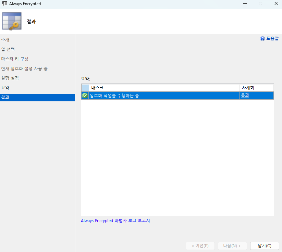The image size is (282, 252).
Task: Minimize the Always Encrypted window
Action: (x=245, y=3)
